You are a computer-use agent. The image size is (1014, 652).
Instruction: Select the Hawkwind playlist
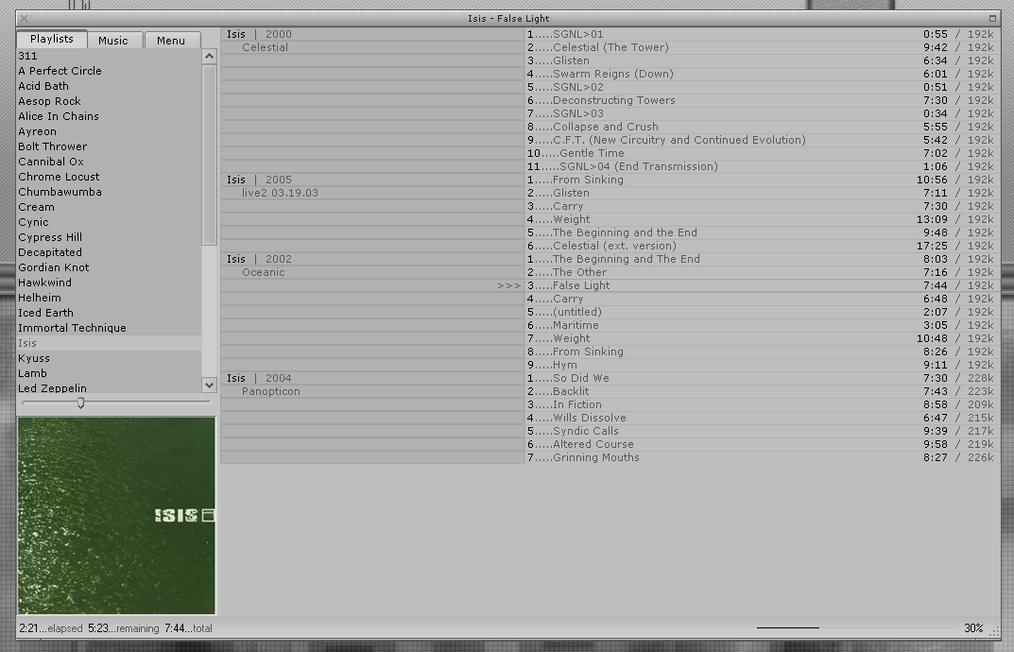pos(110,283)
